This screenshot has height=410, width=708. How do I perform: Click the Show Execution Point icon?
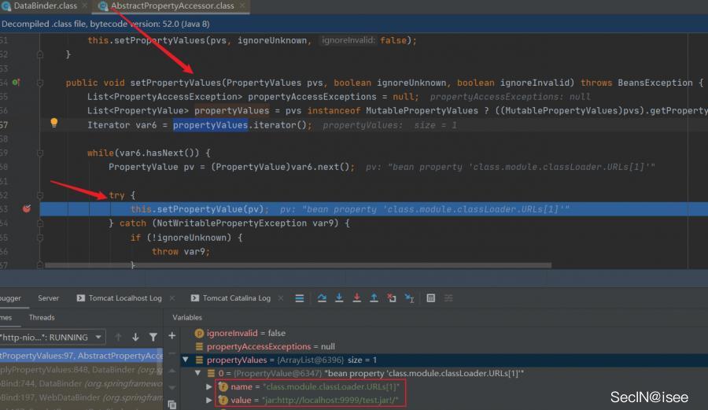coord(300,298)
